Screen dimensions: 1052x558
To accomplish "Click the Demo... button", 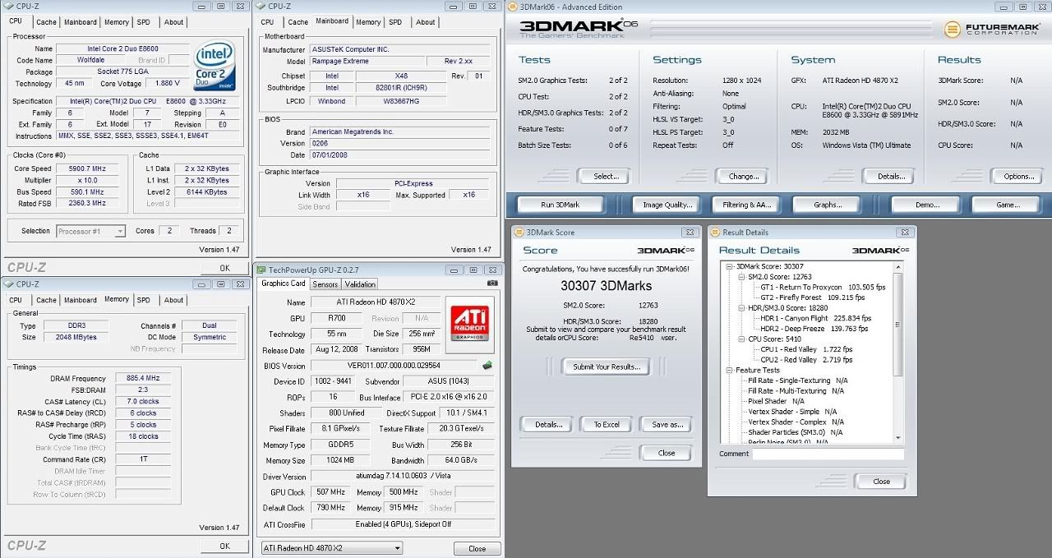I will click(x=927, y=205).
